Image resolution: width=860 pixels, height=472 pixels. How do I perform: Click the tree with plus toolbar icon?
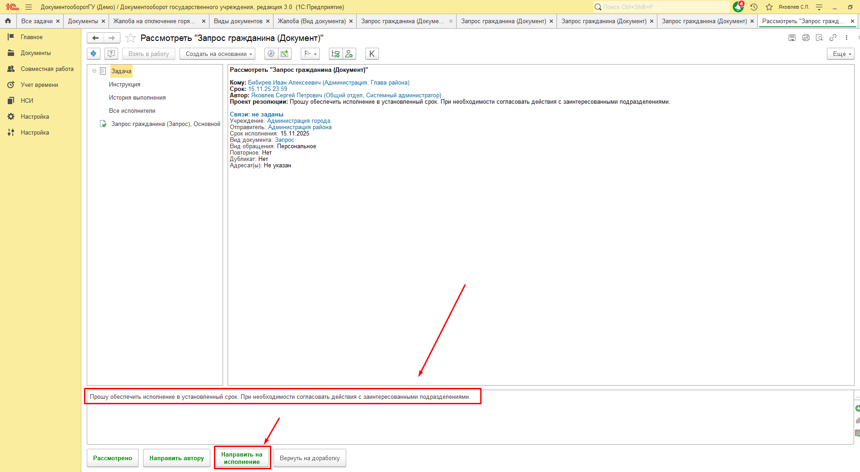[336, 54]
